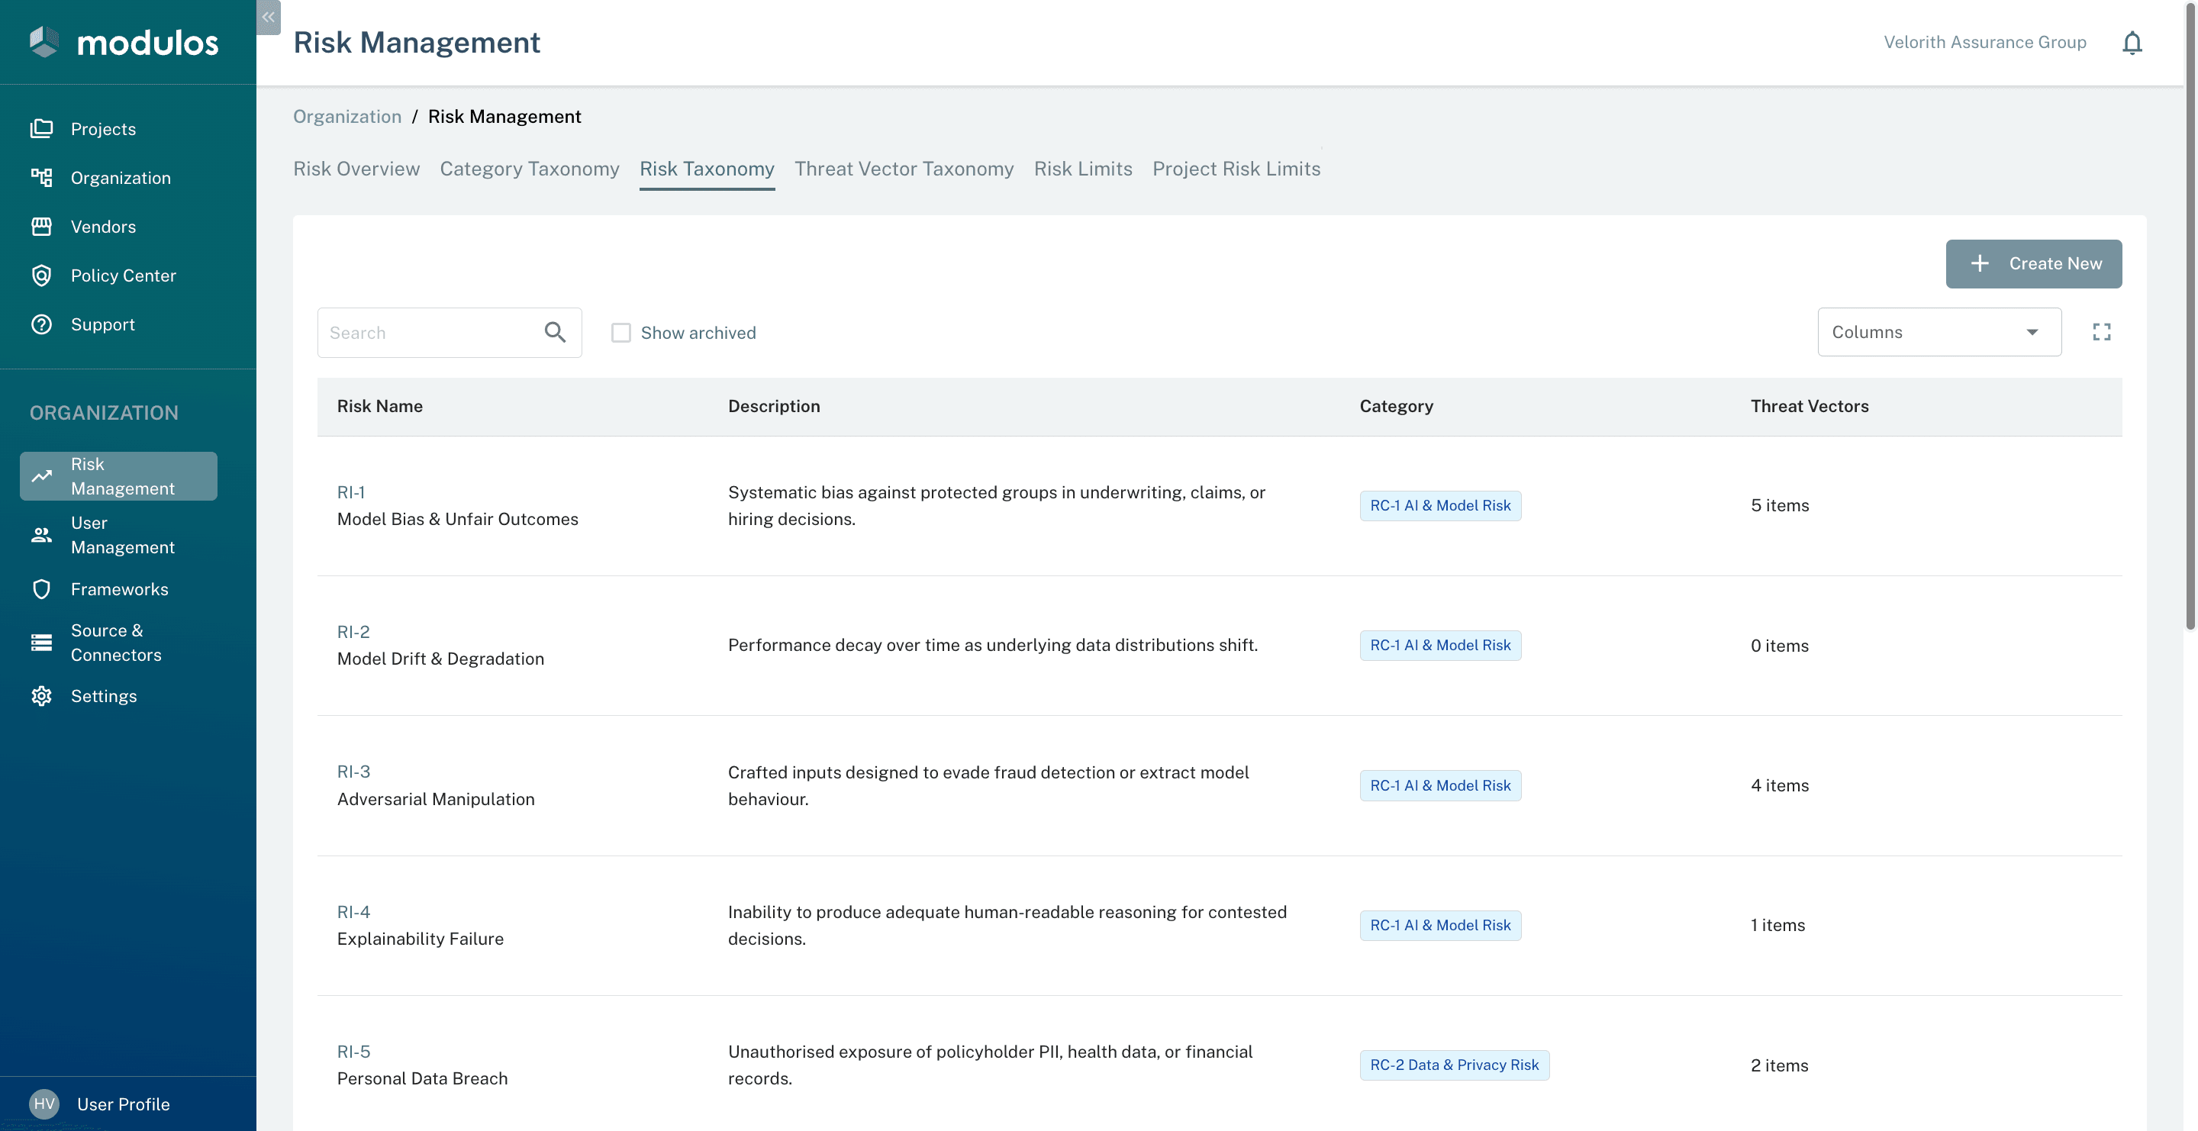Select the Risk Taxonomy tab
The width and height of the screenshot is (2198, 1131).
tap(707, 169)
